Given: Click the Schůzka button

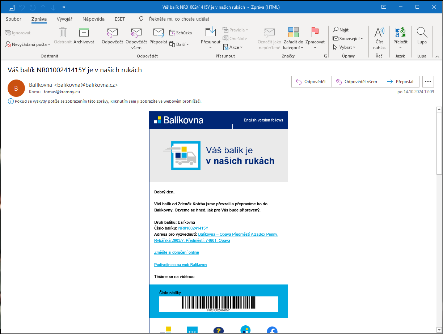Looking at the screenshot, I should coord(181,33).
